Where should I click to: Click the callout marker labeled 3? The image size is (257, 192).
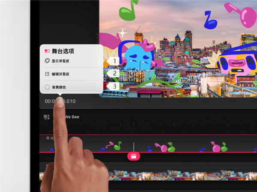[x=113, y=86]
